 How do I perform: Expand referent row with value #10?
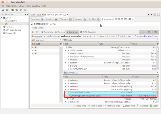tap(66, 83)
